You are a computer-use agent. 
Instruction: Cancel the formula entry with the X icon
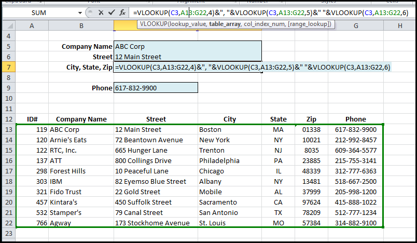[x=101, y=12]
